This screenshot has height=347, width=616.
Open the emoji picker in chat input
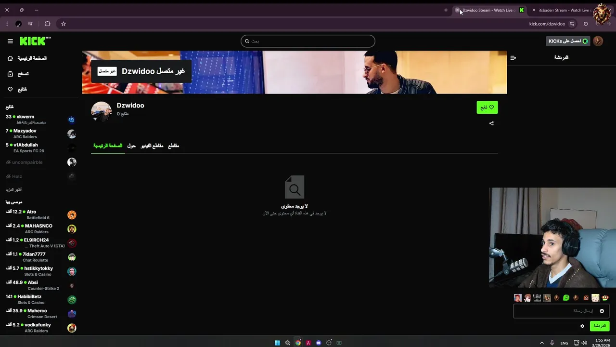coord(602,311)
